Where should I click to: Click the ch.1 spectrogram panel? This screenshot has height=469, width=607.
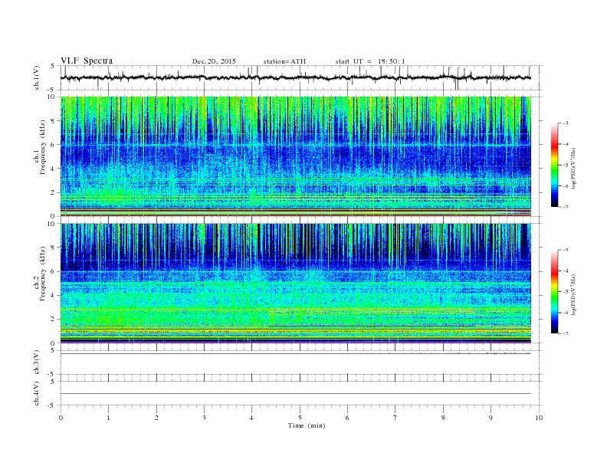tap(296, 156)
